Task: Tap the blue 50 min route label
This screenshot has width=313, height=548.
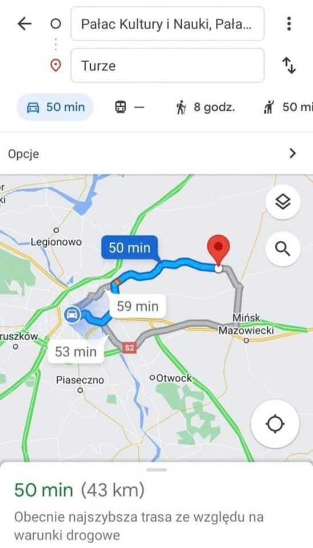Action: (130, 248)
